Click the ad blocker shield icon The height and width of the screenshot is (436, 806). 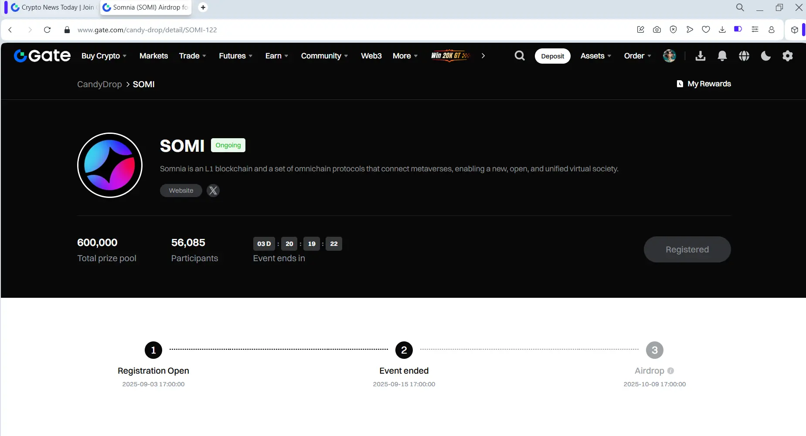673,30
